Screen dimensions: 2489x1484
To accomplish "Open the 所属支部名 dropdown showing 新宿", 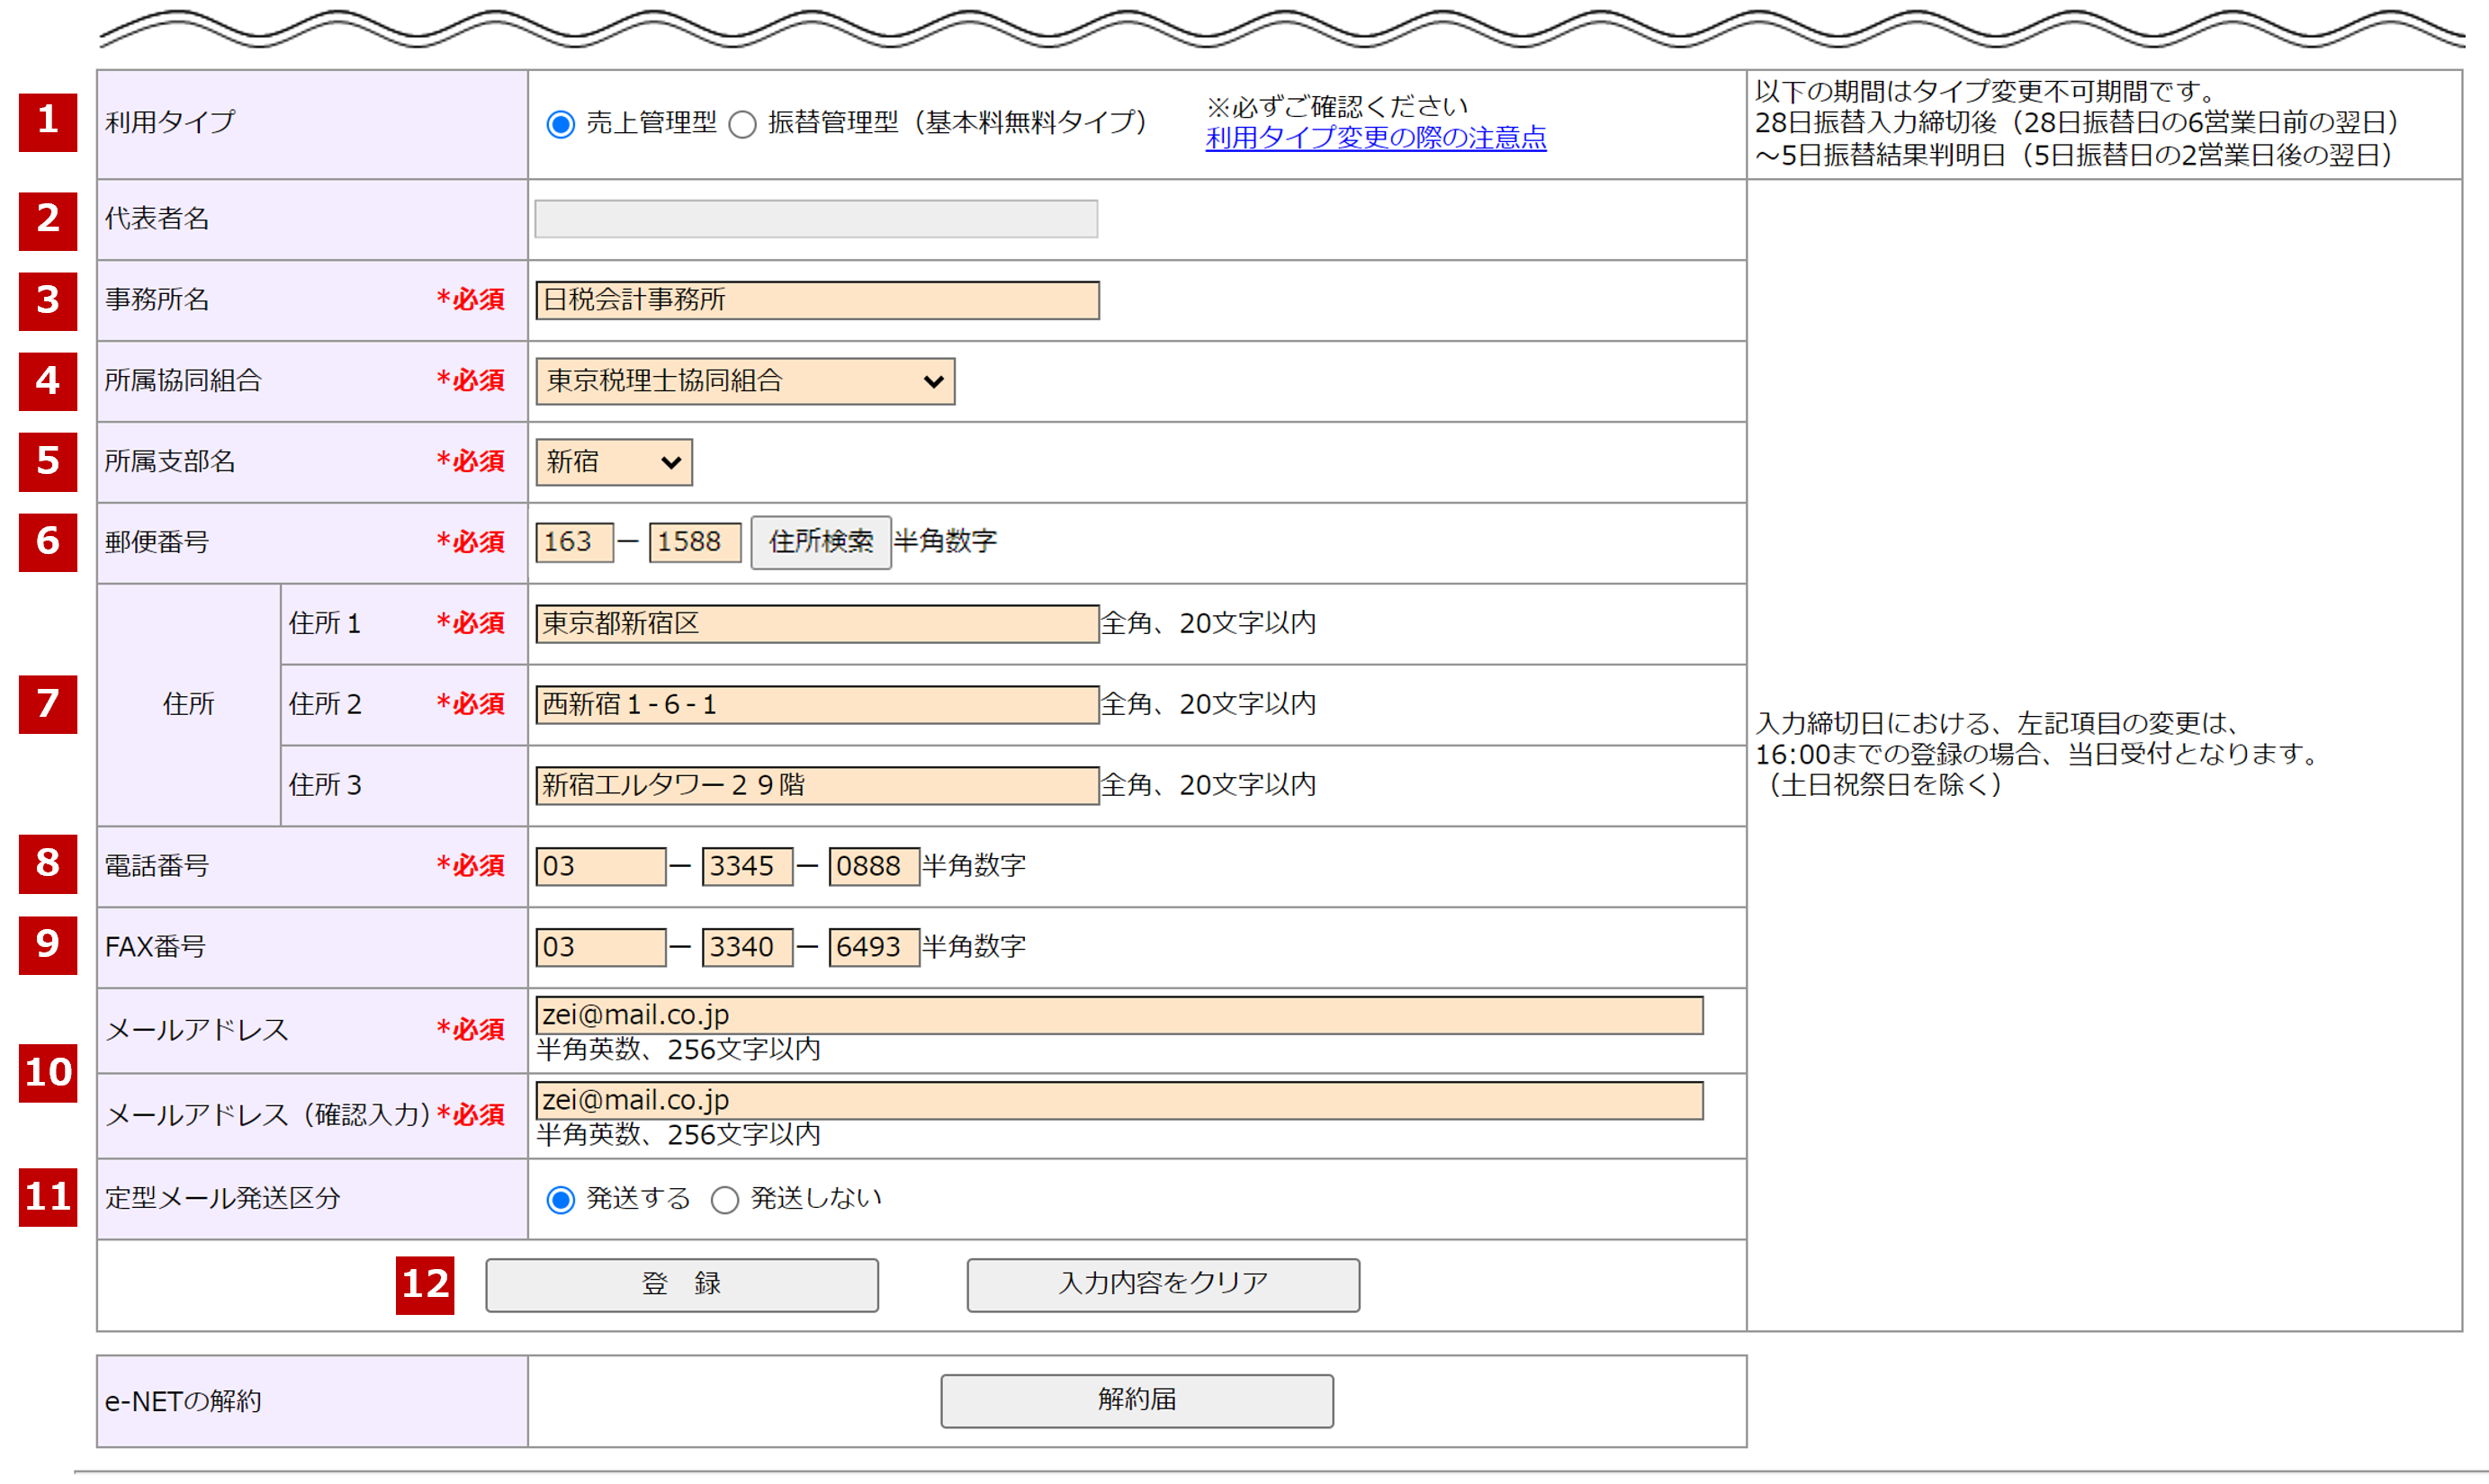I will pos(613,462).
